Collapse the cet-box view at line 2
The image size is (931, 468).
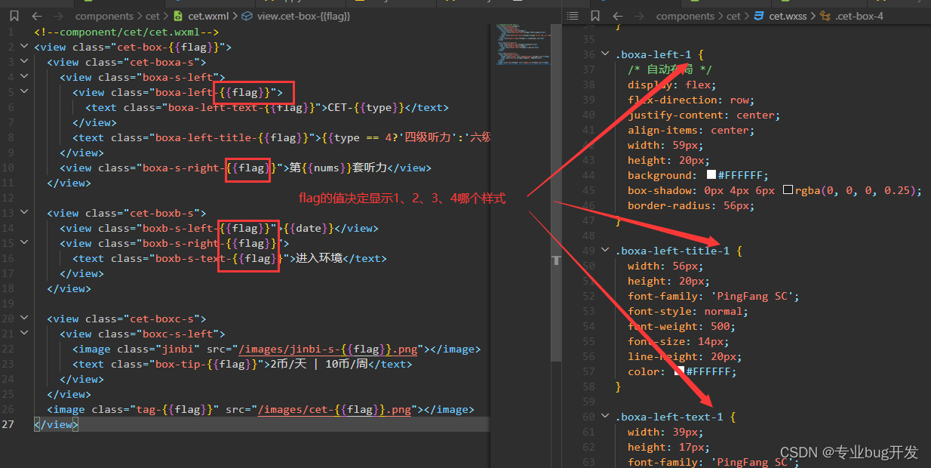coord(24,47)
